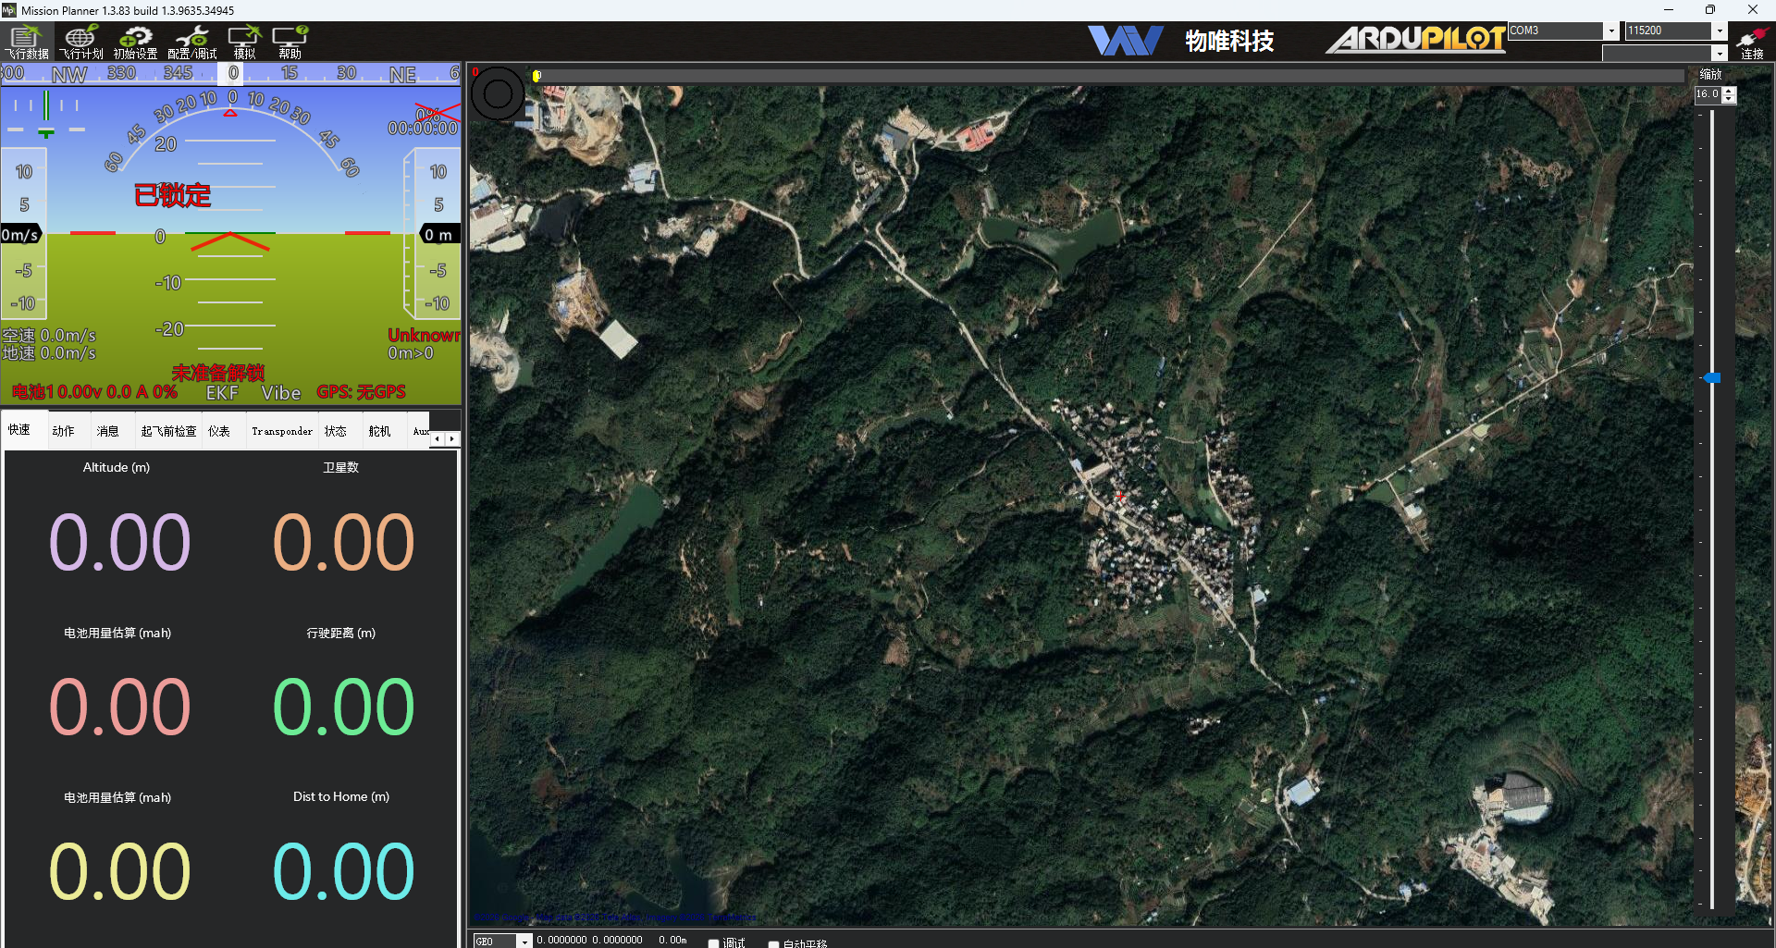Click the GPS: 无GPS status text
1776x948 pixels.
pos(362,392)
